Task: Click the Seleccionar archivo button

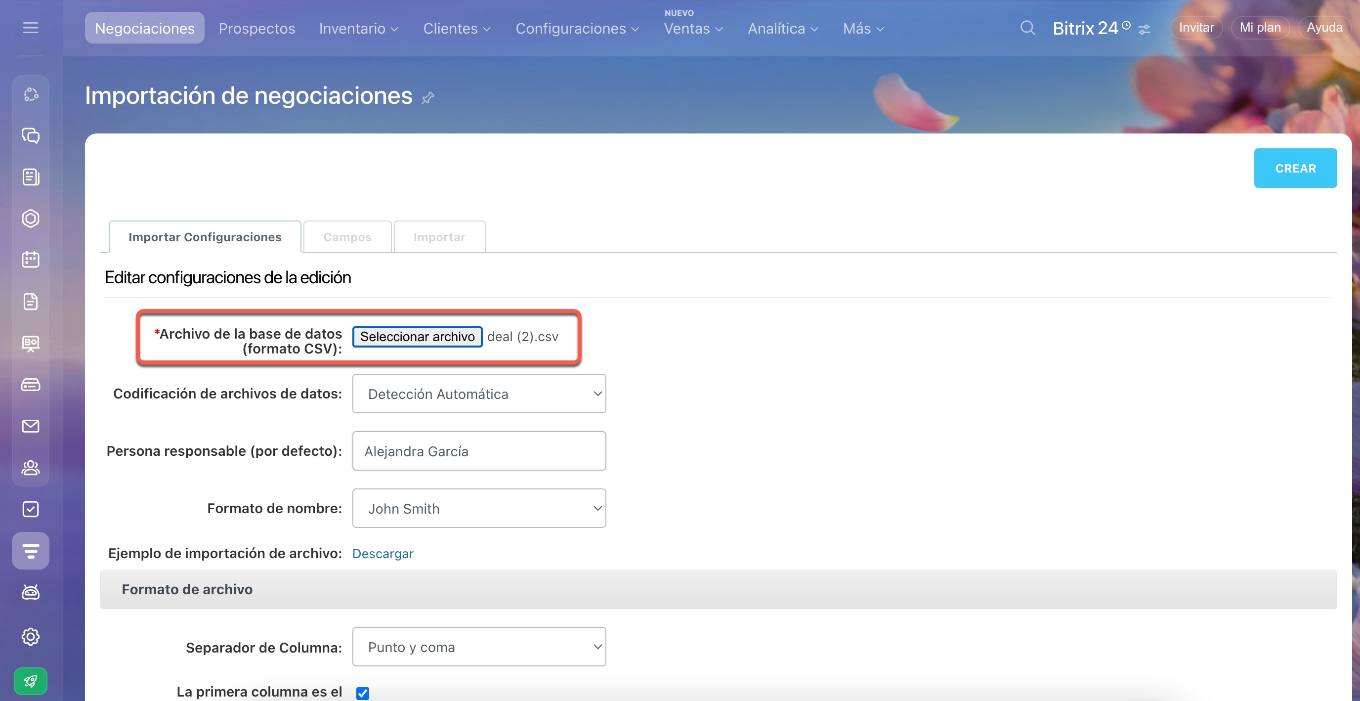Action: tap(417, 337)
